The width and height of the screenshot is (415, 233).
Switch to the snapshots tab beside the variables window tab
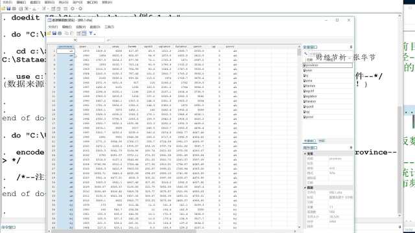pyautogui.click(x=322, y=141)
